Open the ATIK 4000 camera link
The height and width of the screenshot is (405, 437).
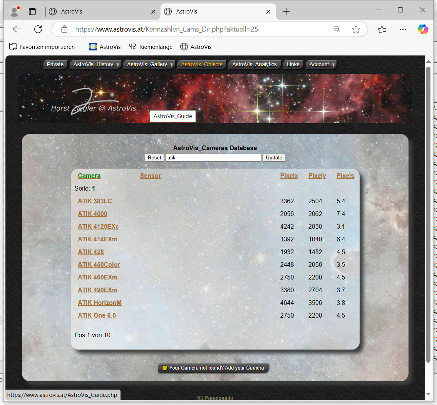tap(92, 214)
